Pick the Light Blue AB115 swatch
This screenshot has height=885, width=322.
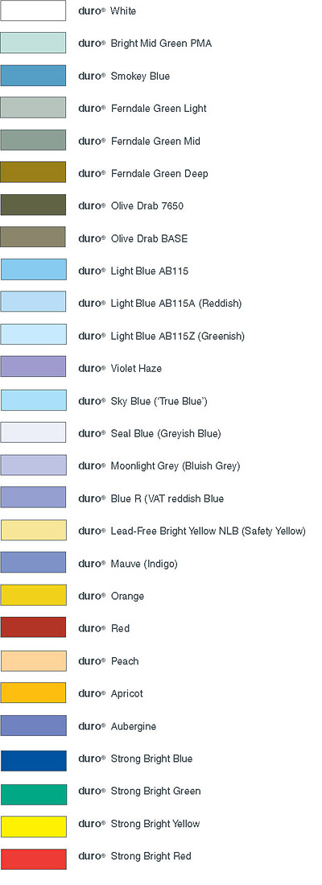click(33, 269)
